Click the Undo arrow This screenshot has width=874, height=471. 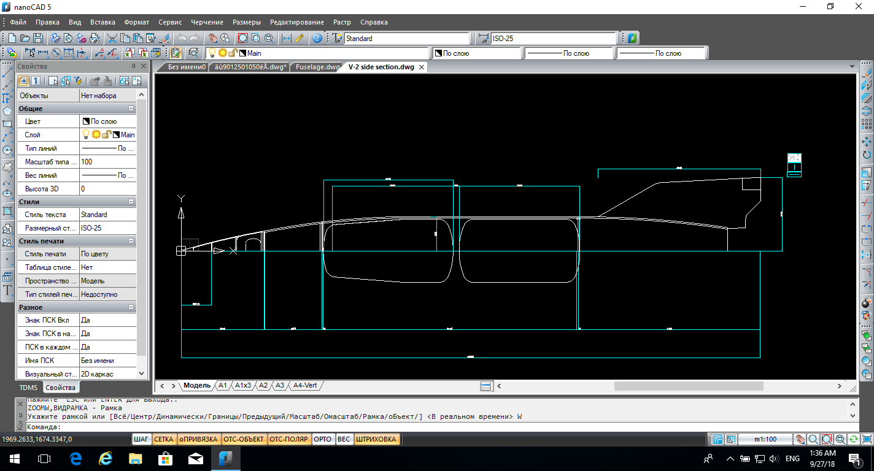click(x=182, y=38)
